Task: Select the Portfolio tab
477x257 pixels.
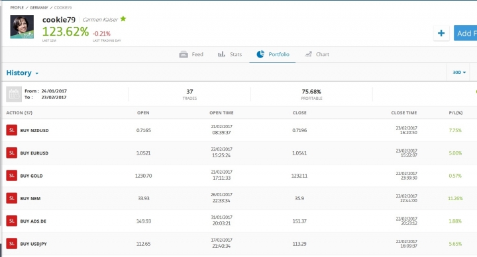Action: tap(273, 55)
